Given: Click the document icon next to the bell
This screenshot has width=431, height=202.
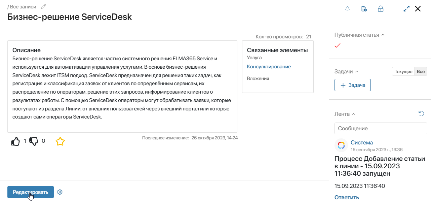Looking at the screenshot, I should pos(364,9).
